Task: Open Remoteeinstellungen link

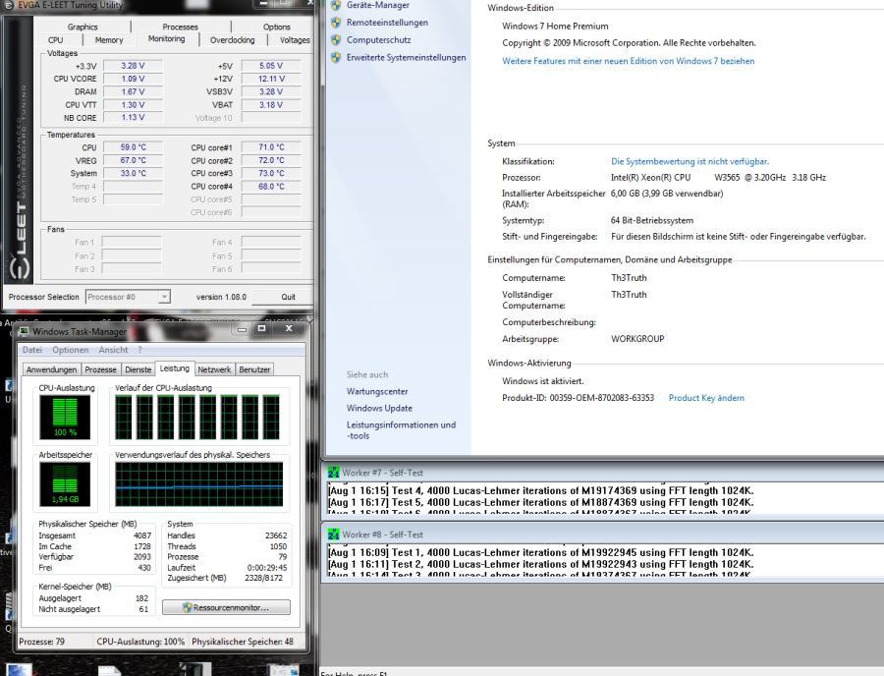Action: 387,23
